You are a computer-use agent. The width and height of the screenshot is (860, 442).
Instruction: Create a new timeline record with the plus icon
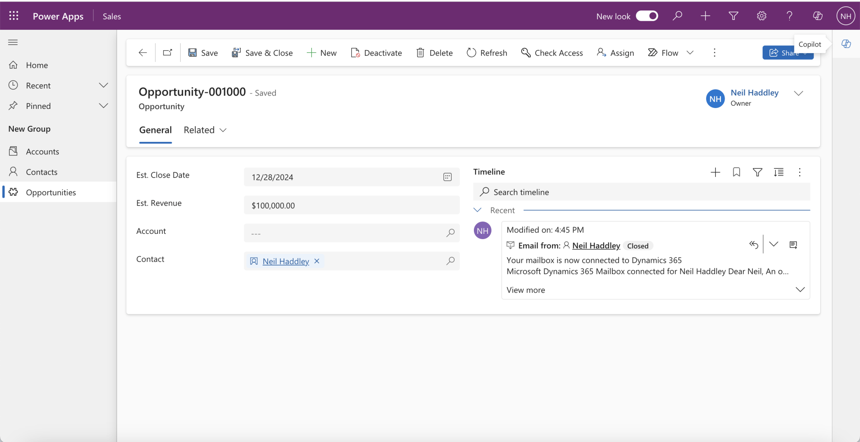click(x=715, y=172)
